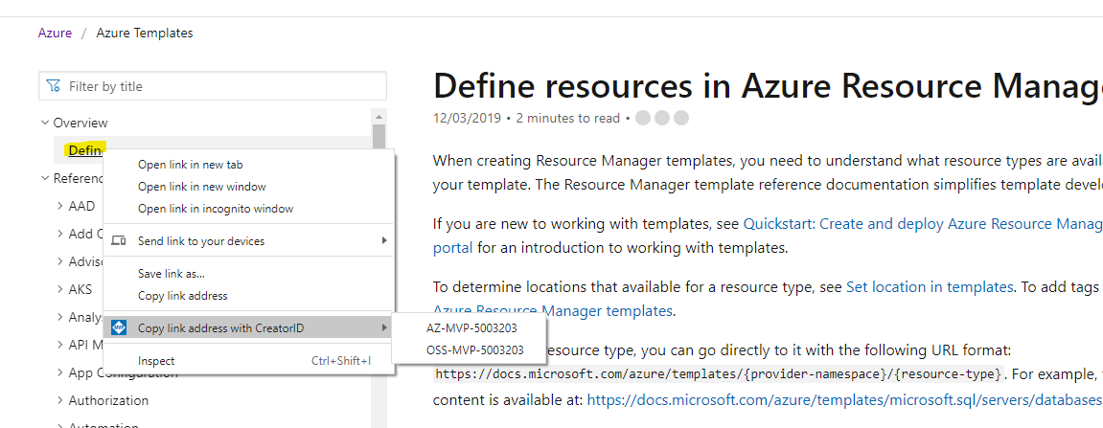Click the 12/03/2019 date text

point(467,118)
